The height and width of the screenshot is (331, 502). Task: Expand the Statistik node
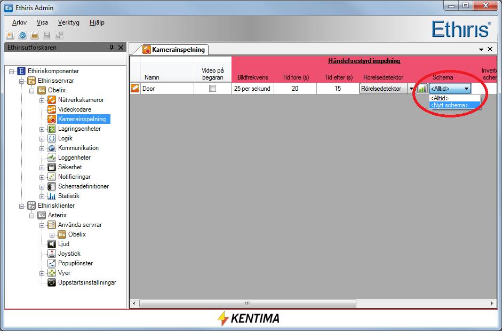42,196
